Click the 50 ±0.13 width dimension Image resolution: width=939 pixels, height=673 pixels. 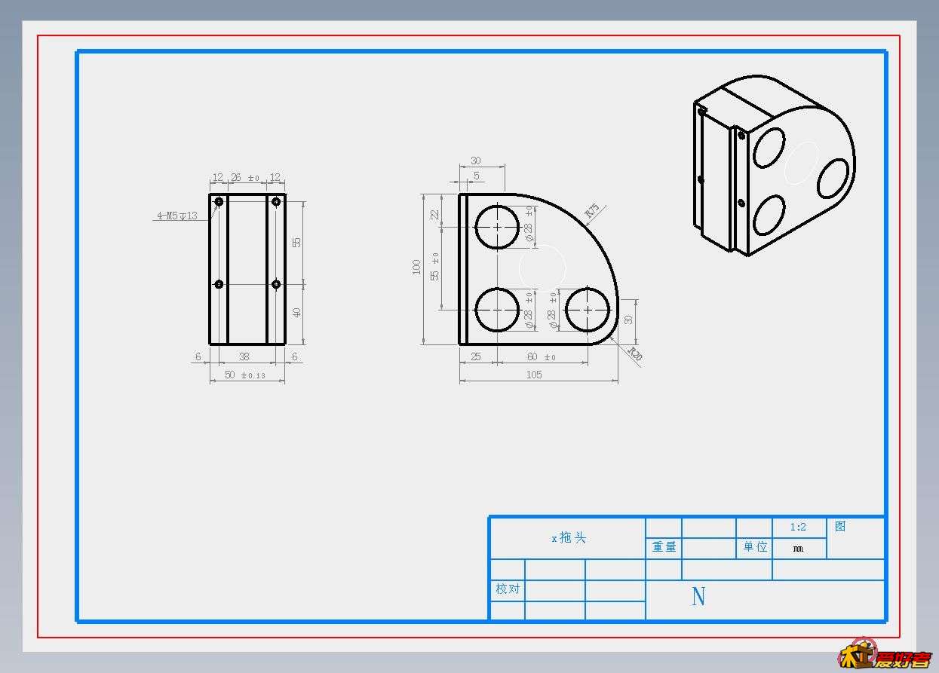pyautogui.click(x=245, y=375)
